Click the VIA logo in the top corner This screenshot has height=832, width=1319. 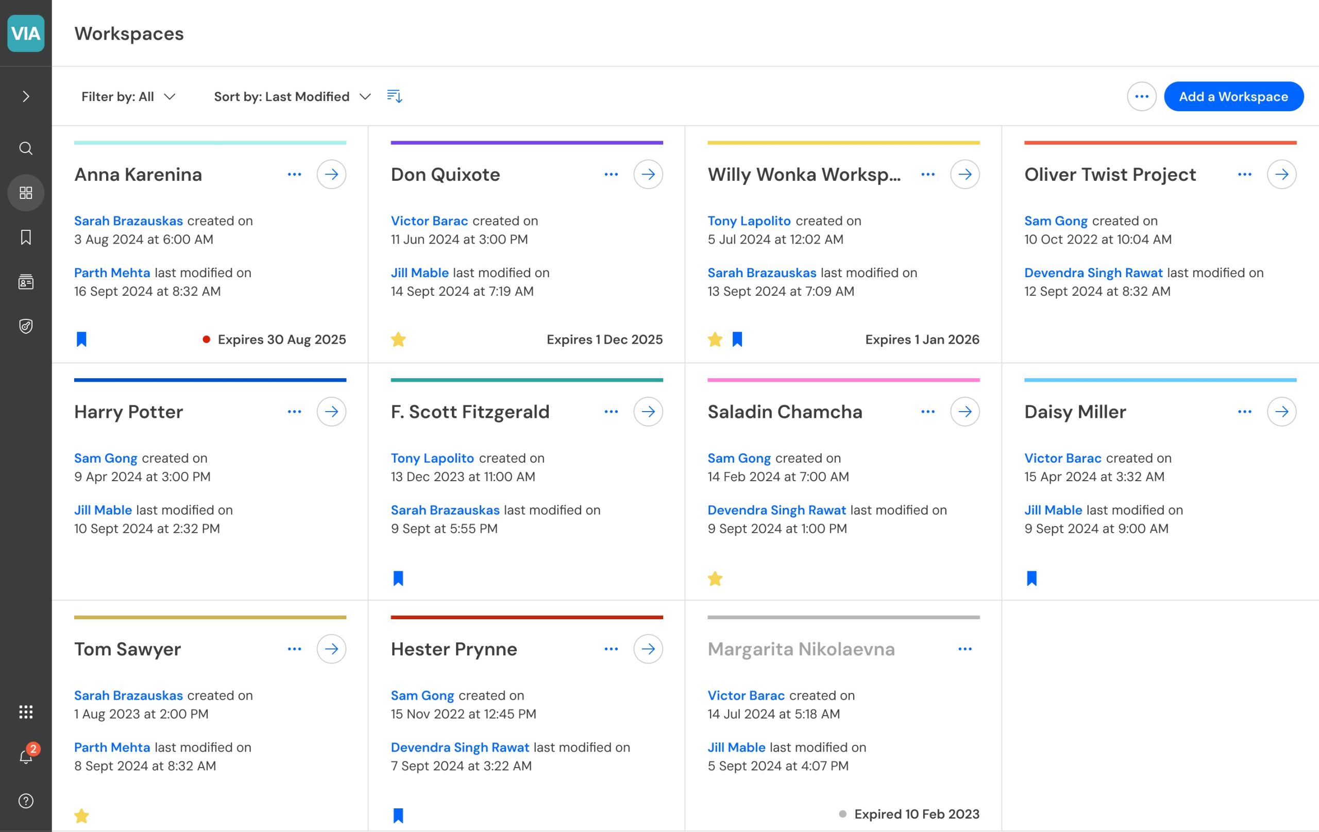(x=26, y=33)
